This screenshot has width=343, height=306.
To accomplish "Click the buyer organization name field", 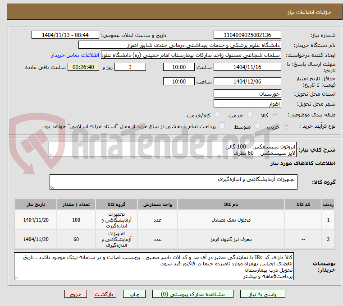I will tap(179, 45).
